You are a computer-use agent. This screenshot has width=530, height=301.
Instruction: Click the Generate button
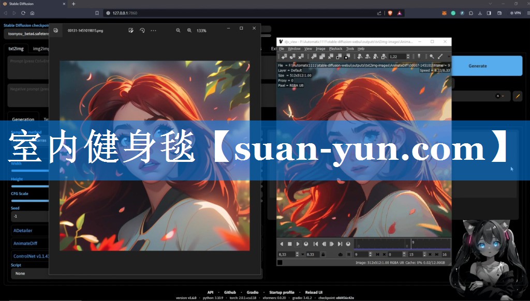pyautogui.click(x=478, y=66)
